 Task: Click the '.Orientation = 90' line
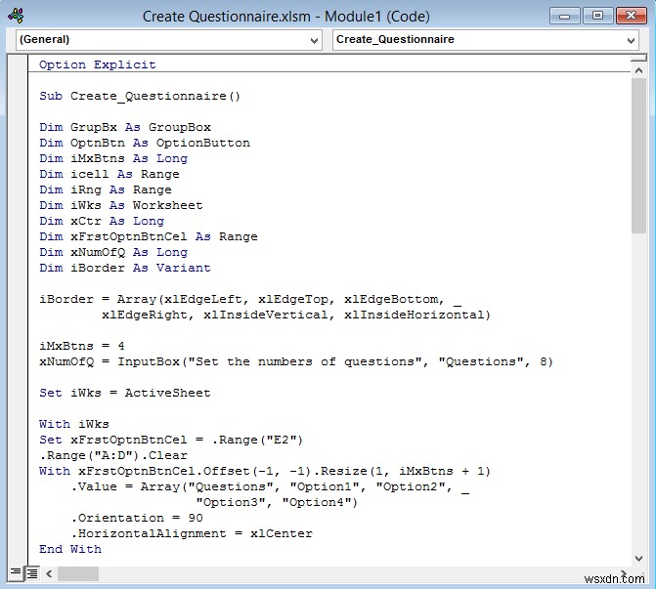click(137, 519)
